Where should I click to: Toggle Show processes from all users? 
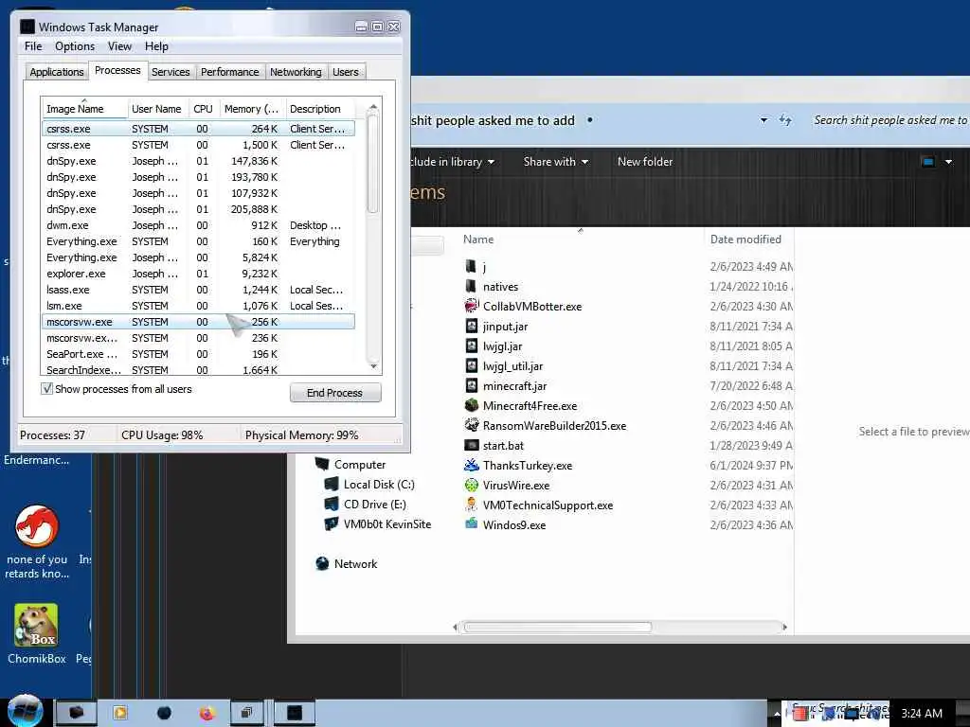click(x=47, y=389)
